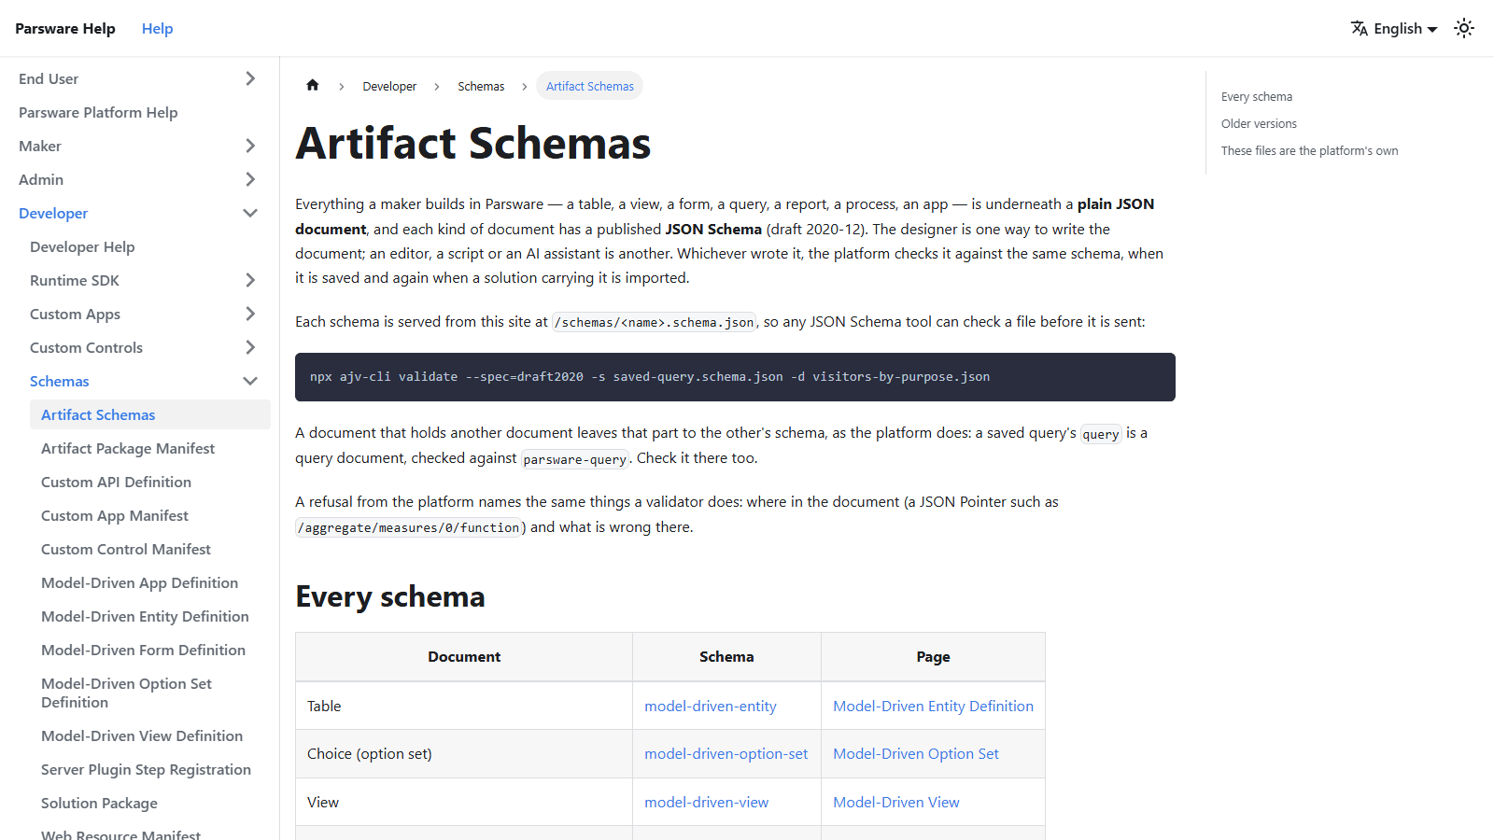
Task: Open Model-Driven Option Set table link
Action: point(916,753)
